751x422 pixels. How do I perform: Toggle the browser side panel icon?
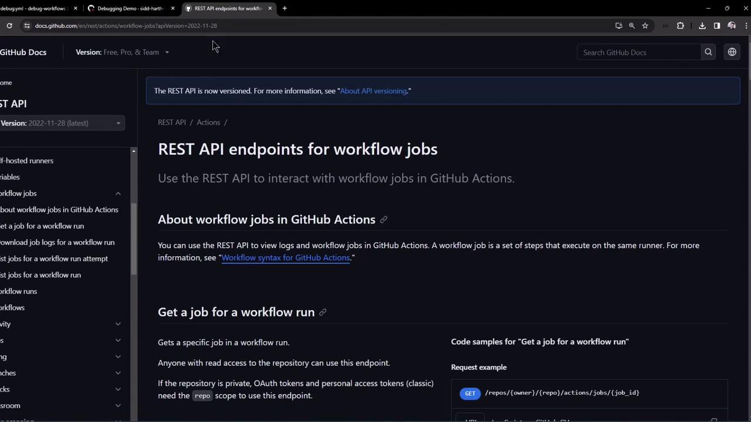[x=717, y=26]
